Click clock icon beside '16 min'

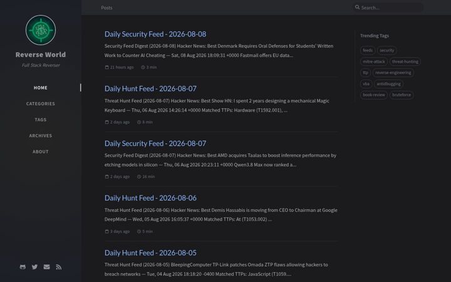pos(139,177)
